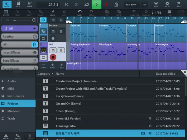Click the CPU alert indicator icon

tap(34, 20)
